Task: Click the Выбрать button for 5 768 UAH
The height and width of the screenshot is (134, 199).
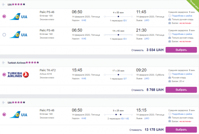Action: point(181,90)
